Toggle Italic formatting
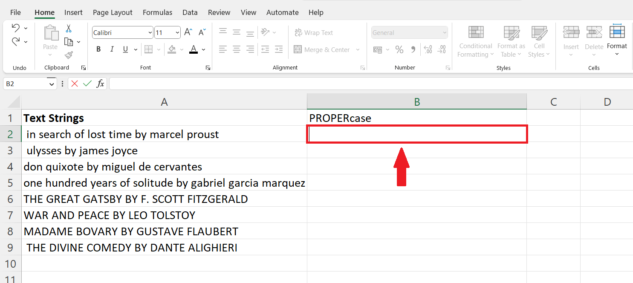Image resolution: width=633 pixels, height=283 pixels. 112,49
